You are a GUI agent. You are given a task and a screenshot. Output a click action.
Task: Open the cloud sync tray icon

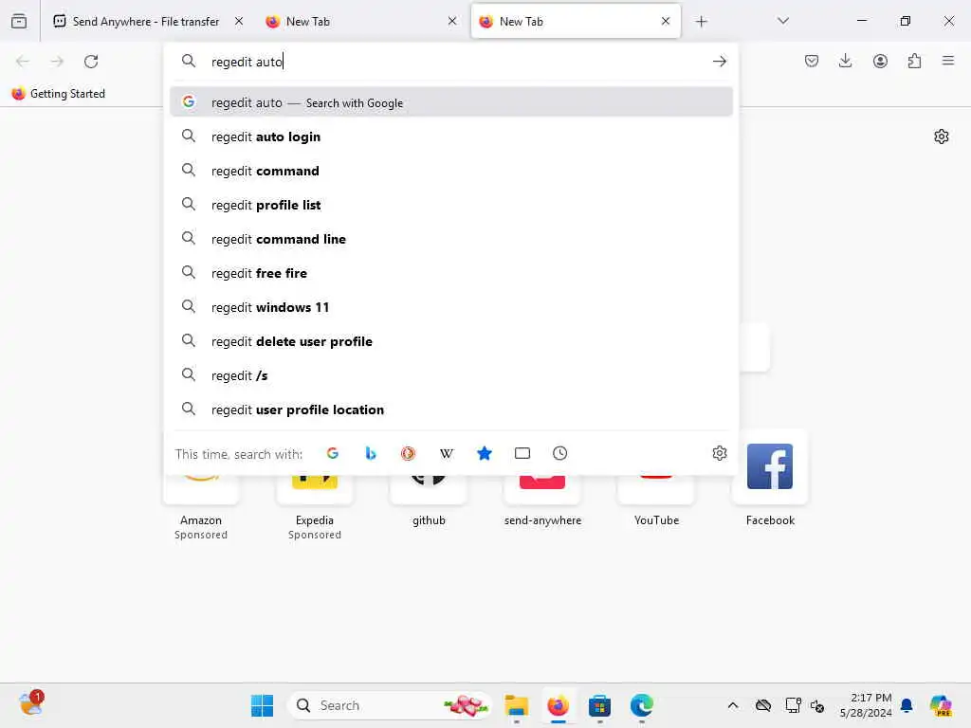(x=763, y=705)
